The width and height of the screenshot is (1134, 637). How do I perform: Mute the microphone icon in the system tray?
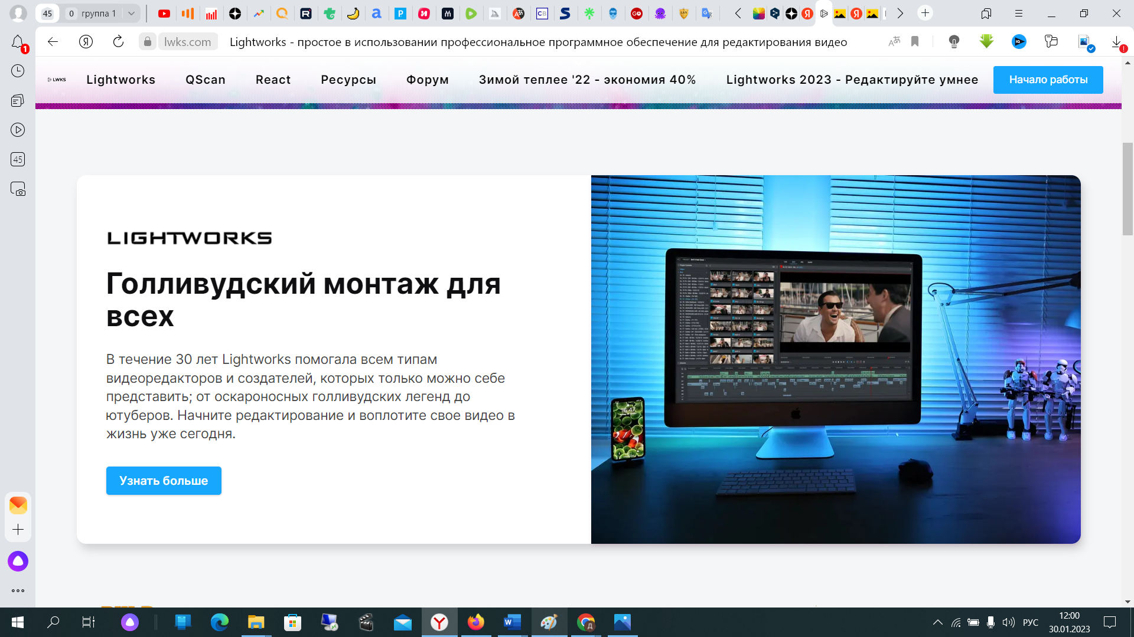pyautogui.click(x=989, y=622)
